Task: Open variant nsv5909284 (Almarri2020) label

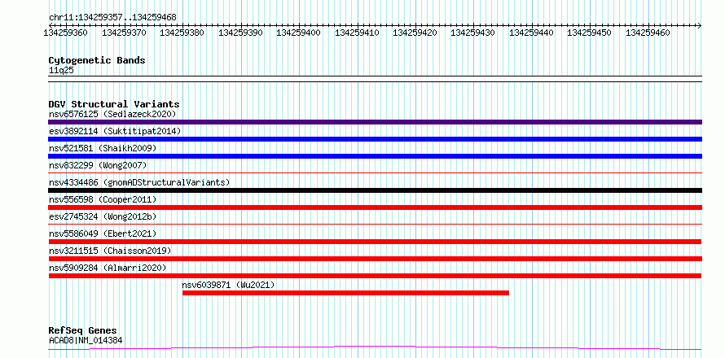Action: [x=108, y=268]
